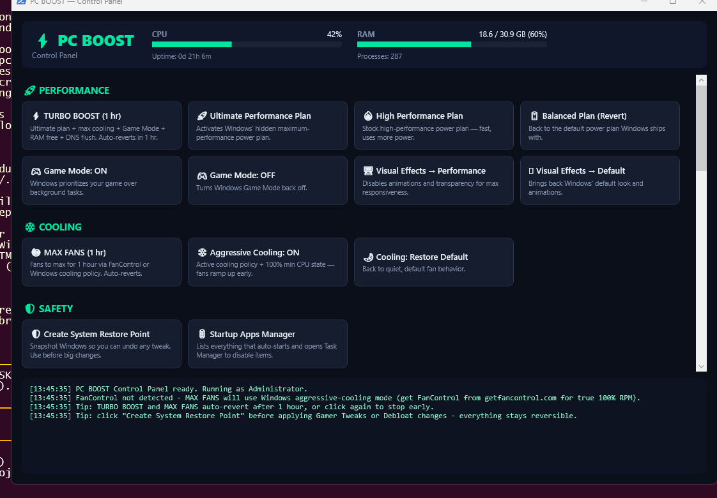Start MAX FANS for one hour

[102, 262]
